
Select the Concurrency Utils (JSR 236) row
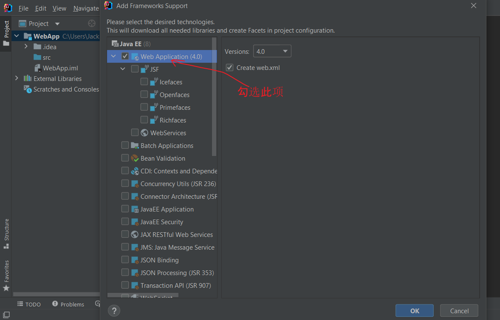tap(162, 184)
